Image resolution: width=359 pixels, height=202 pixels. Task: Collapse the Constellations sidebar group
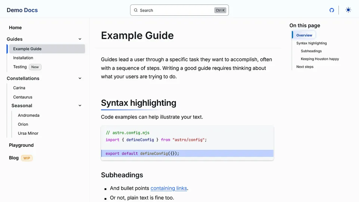pyautogui.click(x=80, y=79)
